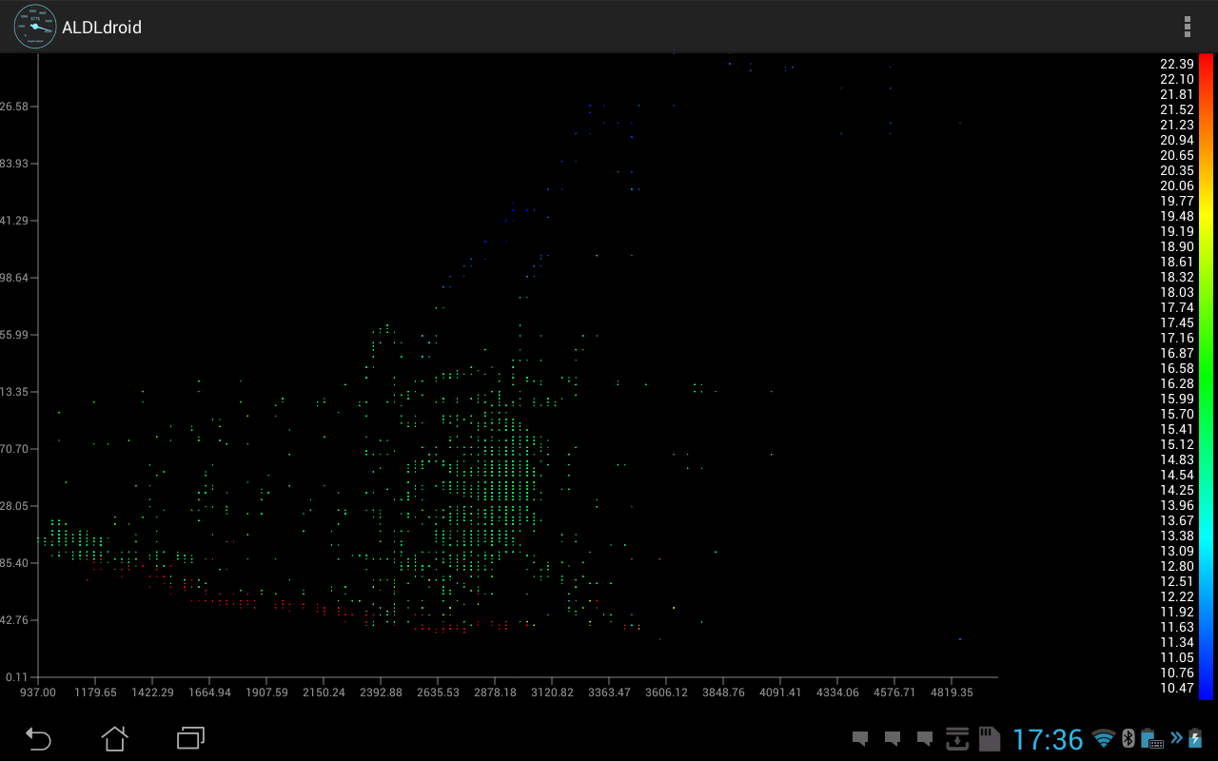1218x761 pixels.
Task: Click the red top of the color scale
Action: (x=1206, y=65)
